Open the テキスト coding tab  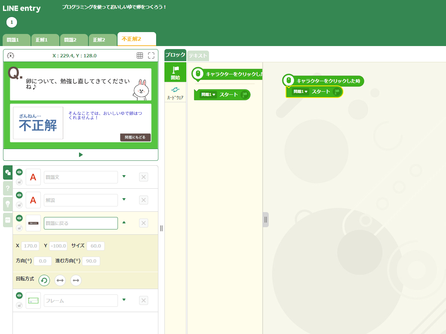pos(198,56)
